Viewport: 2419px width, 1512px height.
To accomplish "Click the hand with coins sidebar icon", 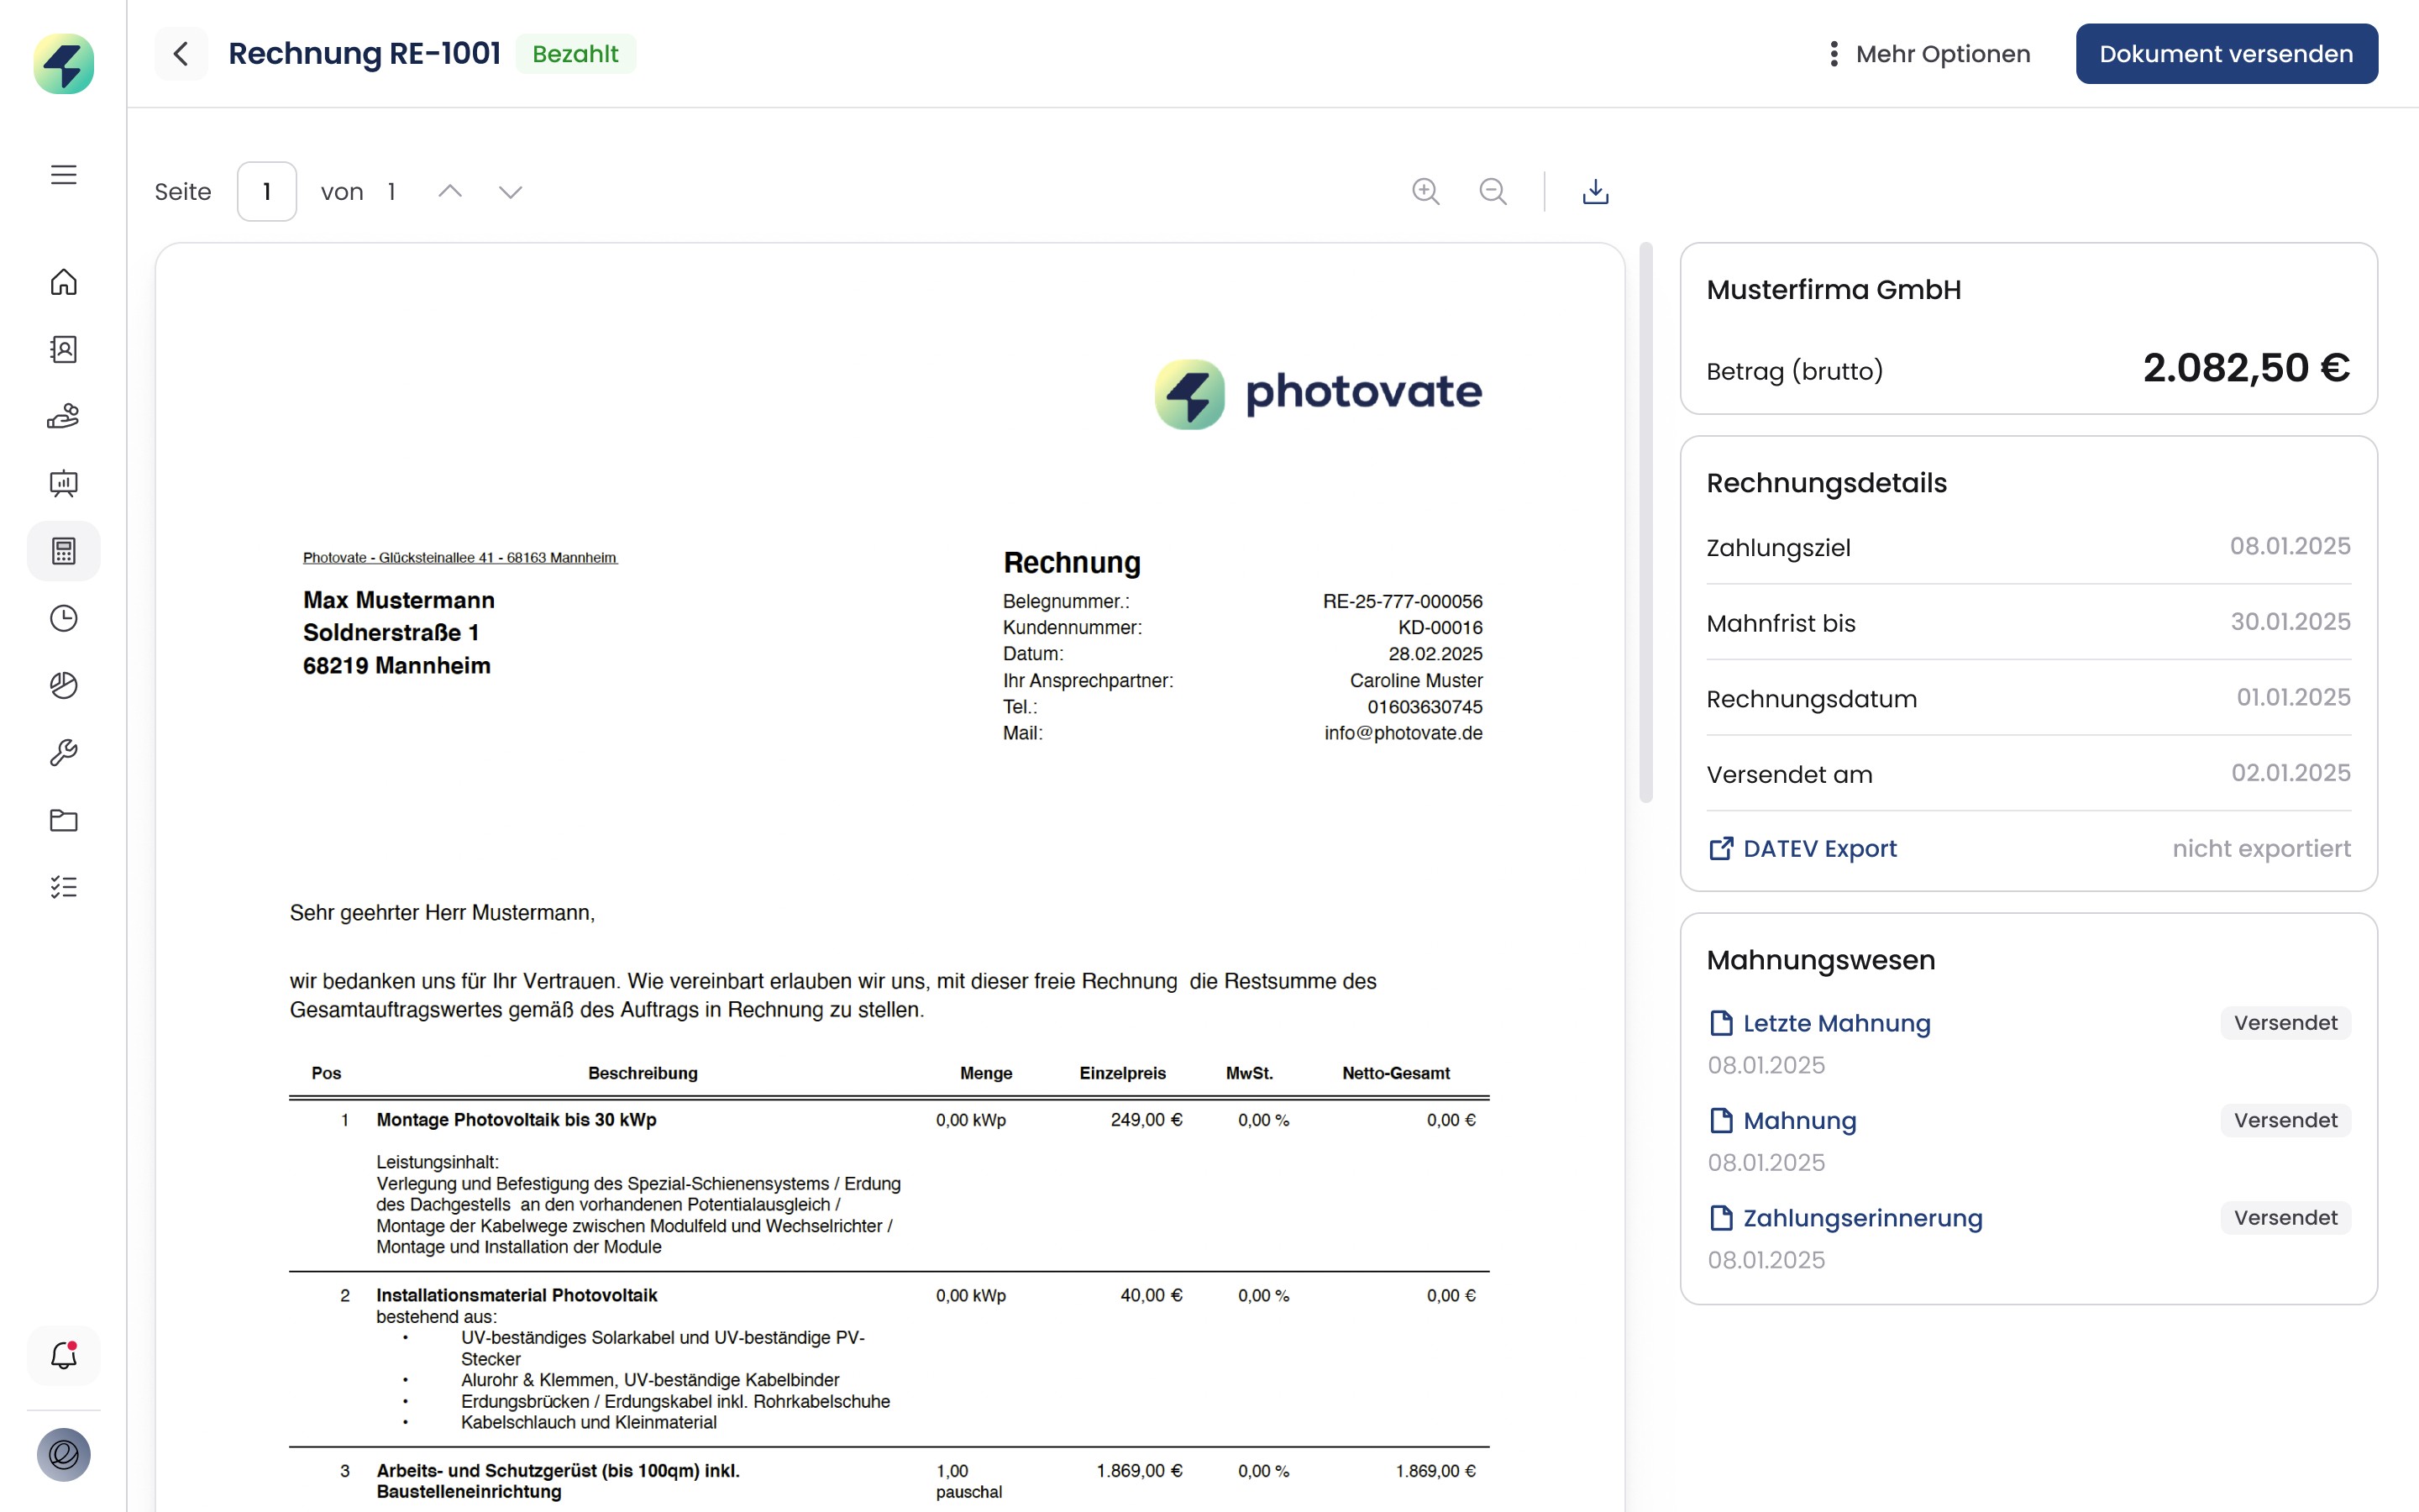I will pos(64,416).
